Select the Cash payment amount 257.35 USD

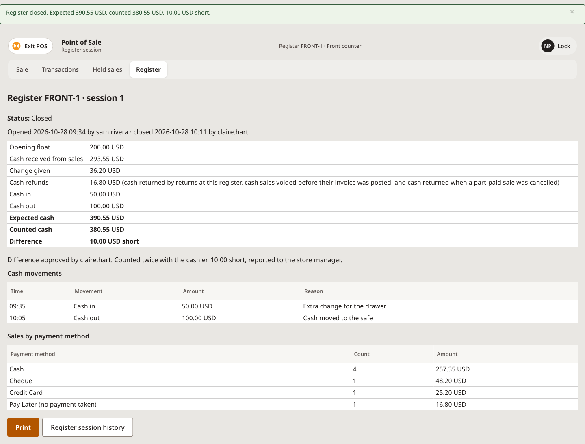(x=453, y=369)
